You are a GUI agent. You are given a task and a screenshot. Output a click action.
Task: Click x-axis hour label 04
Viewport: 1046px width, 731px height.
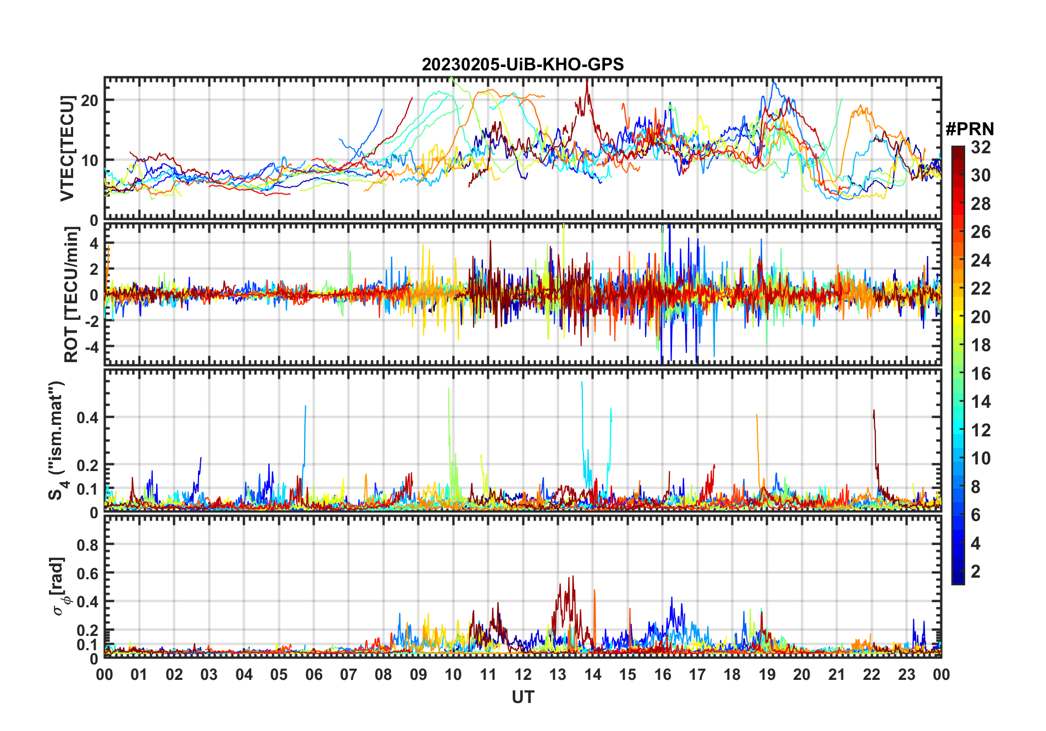[x=244, y=674]
